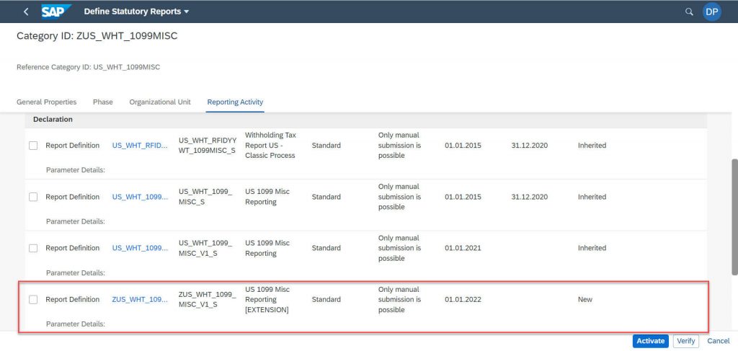Image resolution: width=738 pixels, height=351 pixels.
Task: Open the US_WHT_RFID... report definition link
Action: (140, 146)
